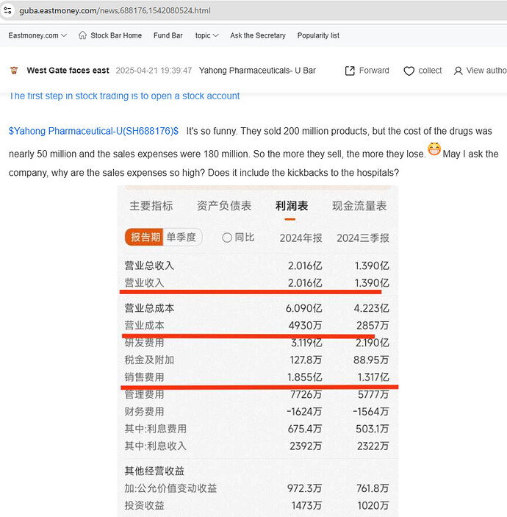This screenshot has height=517, width=507.
Task: Click the browser address bar URL
Action: click(115, 10)
